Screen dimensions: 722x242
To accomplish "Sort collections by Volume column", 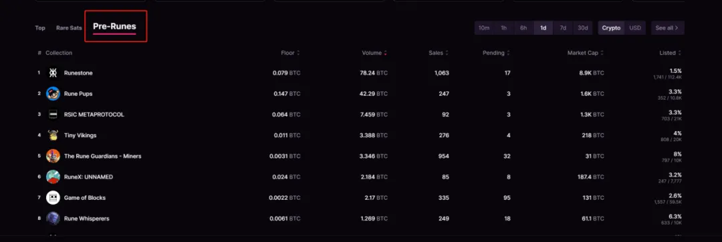I will [x=374, y=53].
